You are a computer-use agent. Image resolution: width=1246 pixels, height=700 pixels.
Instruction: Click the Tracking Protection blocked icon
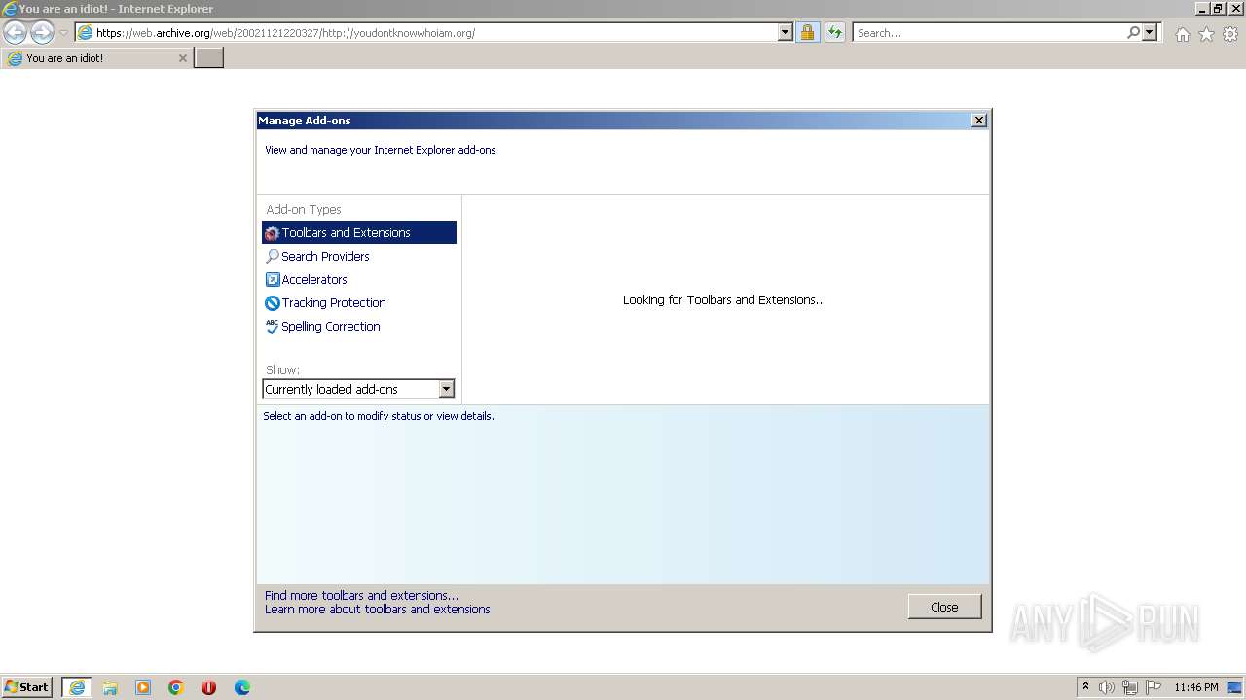(x=273, y=303)
